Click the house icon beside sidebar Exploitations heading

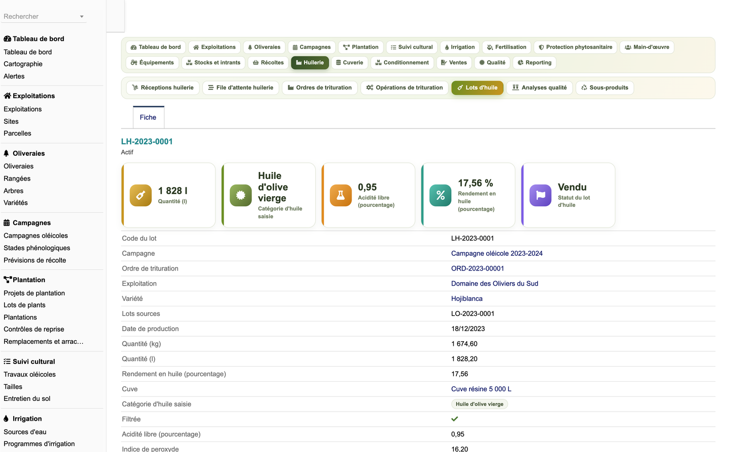(7, 96)
